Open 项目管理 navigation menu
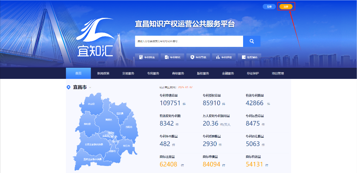 [x=278, y=73]
